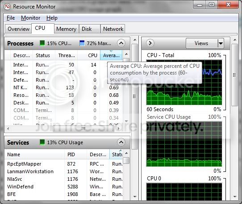Click the graph pane scroll down arrow
Screen dimensions: 242x204
(x=235, y=196)
